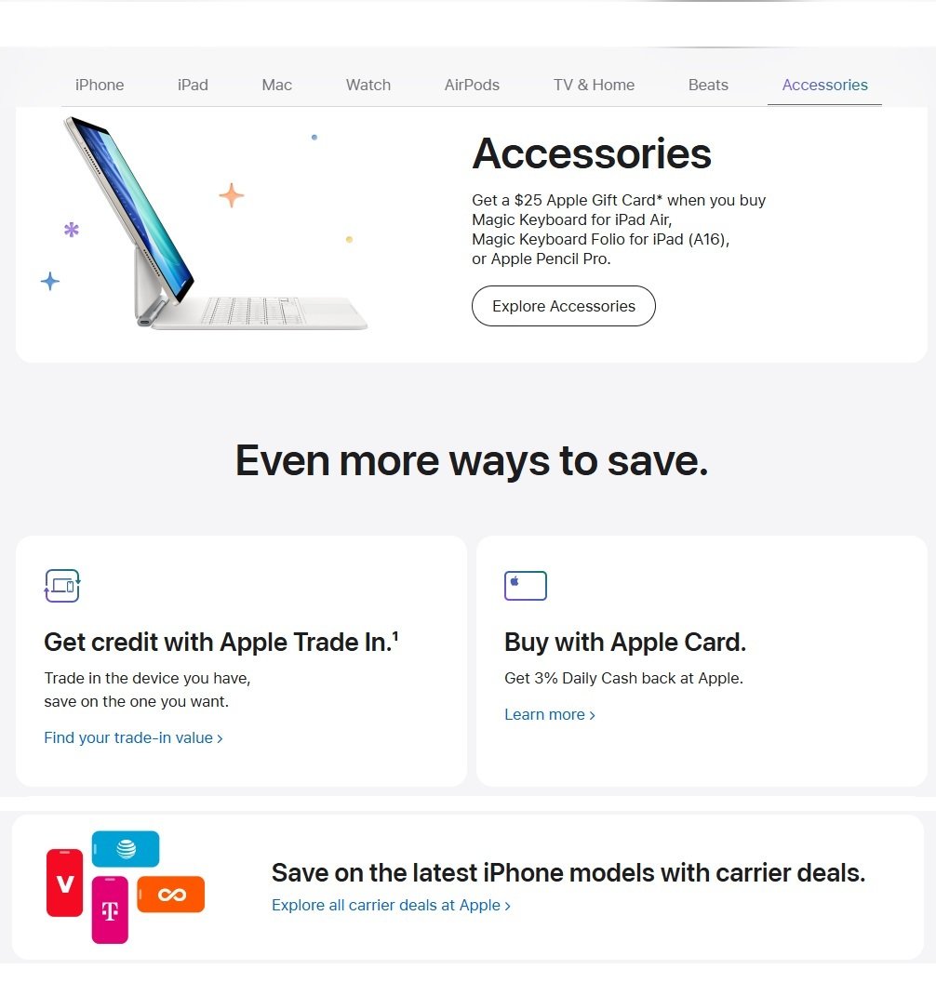Screen dimensions: 936x995
Task: Select the Beats tab
Action: 708,85
